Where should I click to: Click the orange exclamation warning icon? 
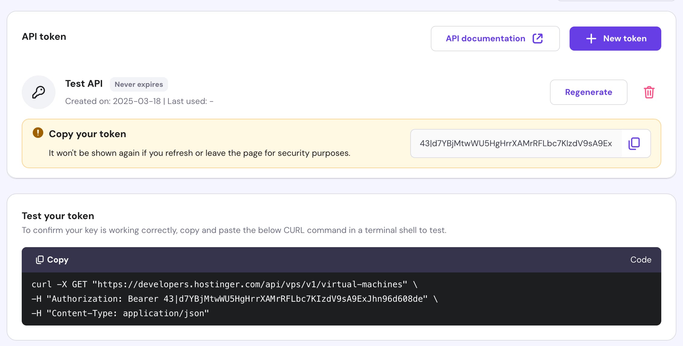[x=38, y=133]
